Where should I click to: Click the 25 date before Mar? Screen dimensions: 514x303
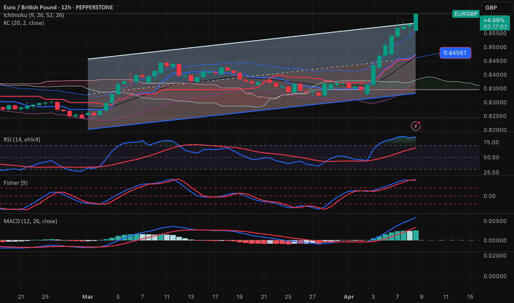45,297
